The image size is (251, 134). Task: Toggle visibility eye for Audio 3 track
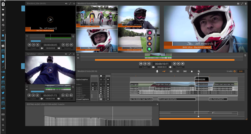(108, 92)
